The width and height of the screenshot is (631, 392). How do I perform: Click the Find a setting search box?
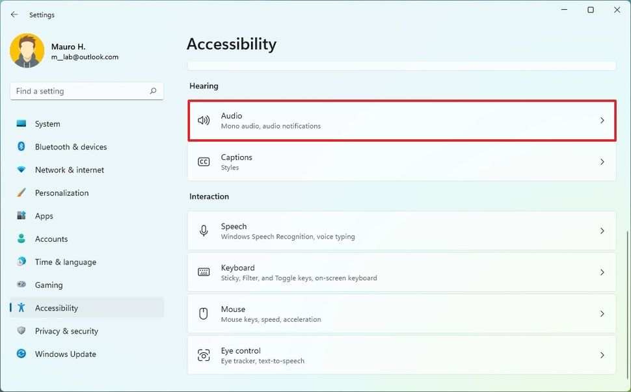[x=87, y=90]
